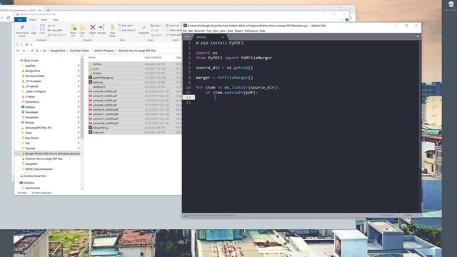Open Sublime Text Selection menu
The height and width of the screenshot is (257, 457).
coord(199,31)
